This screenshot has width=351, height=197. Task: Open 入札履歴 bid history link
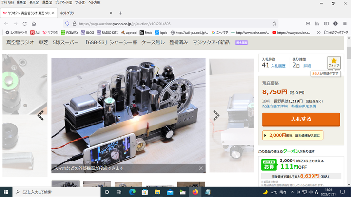click(x=277, y=65)
